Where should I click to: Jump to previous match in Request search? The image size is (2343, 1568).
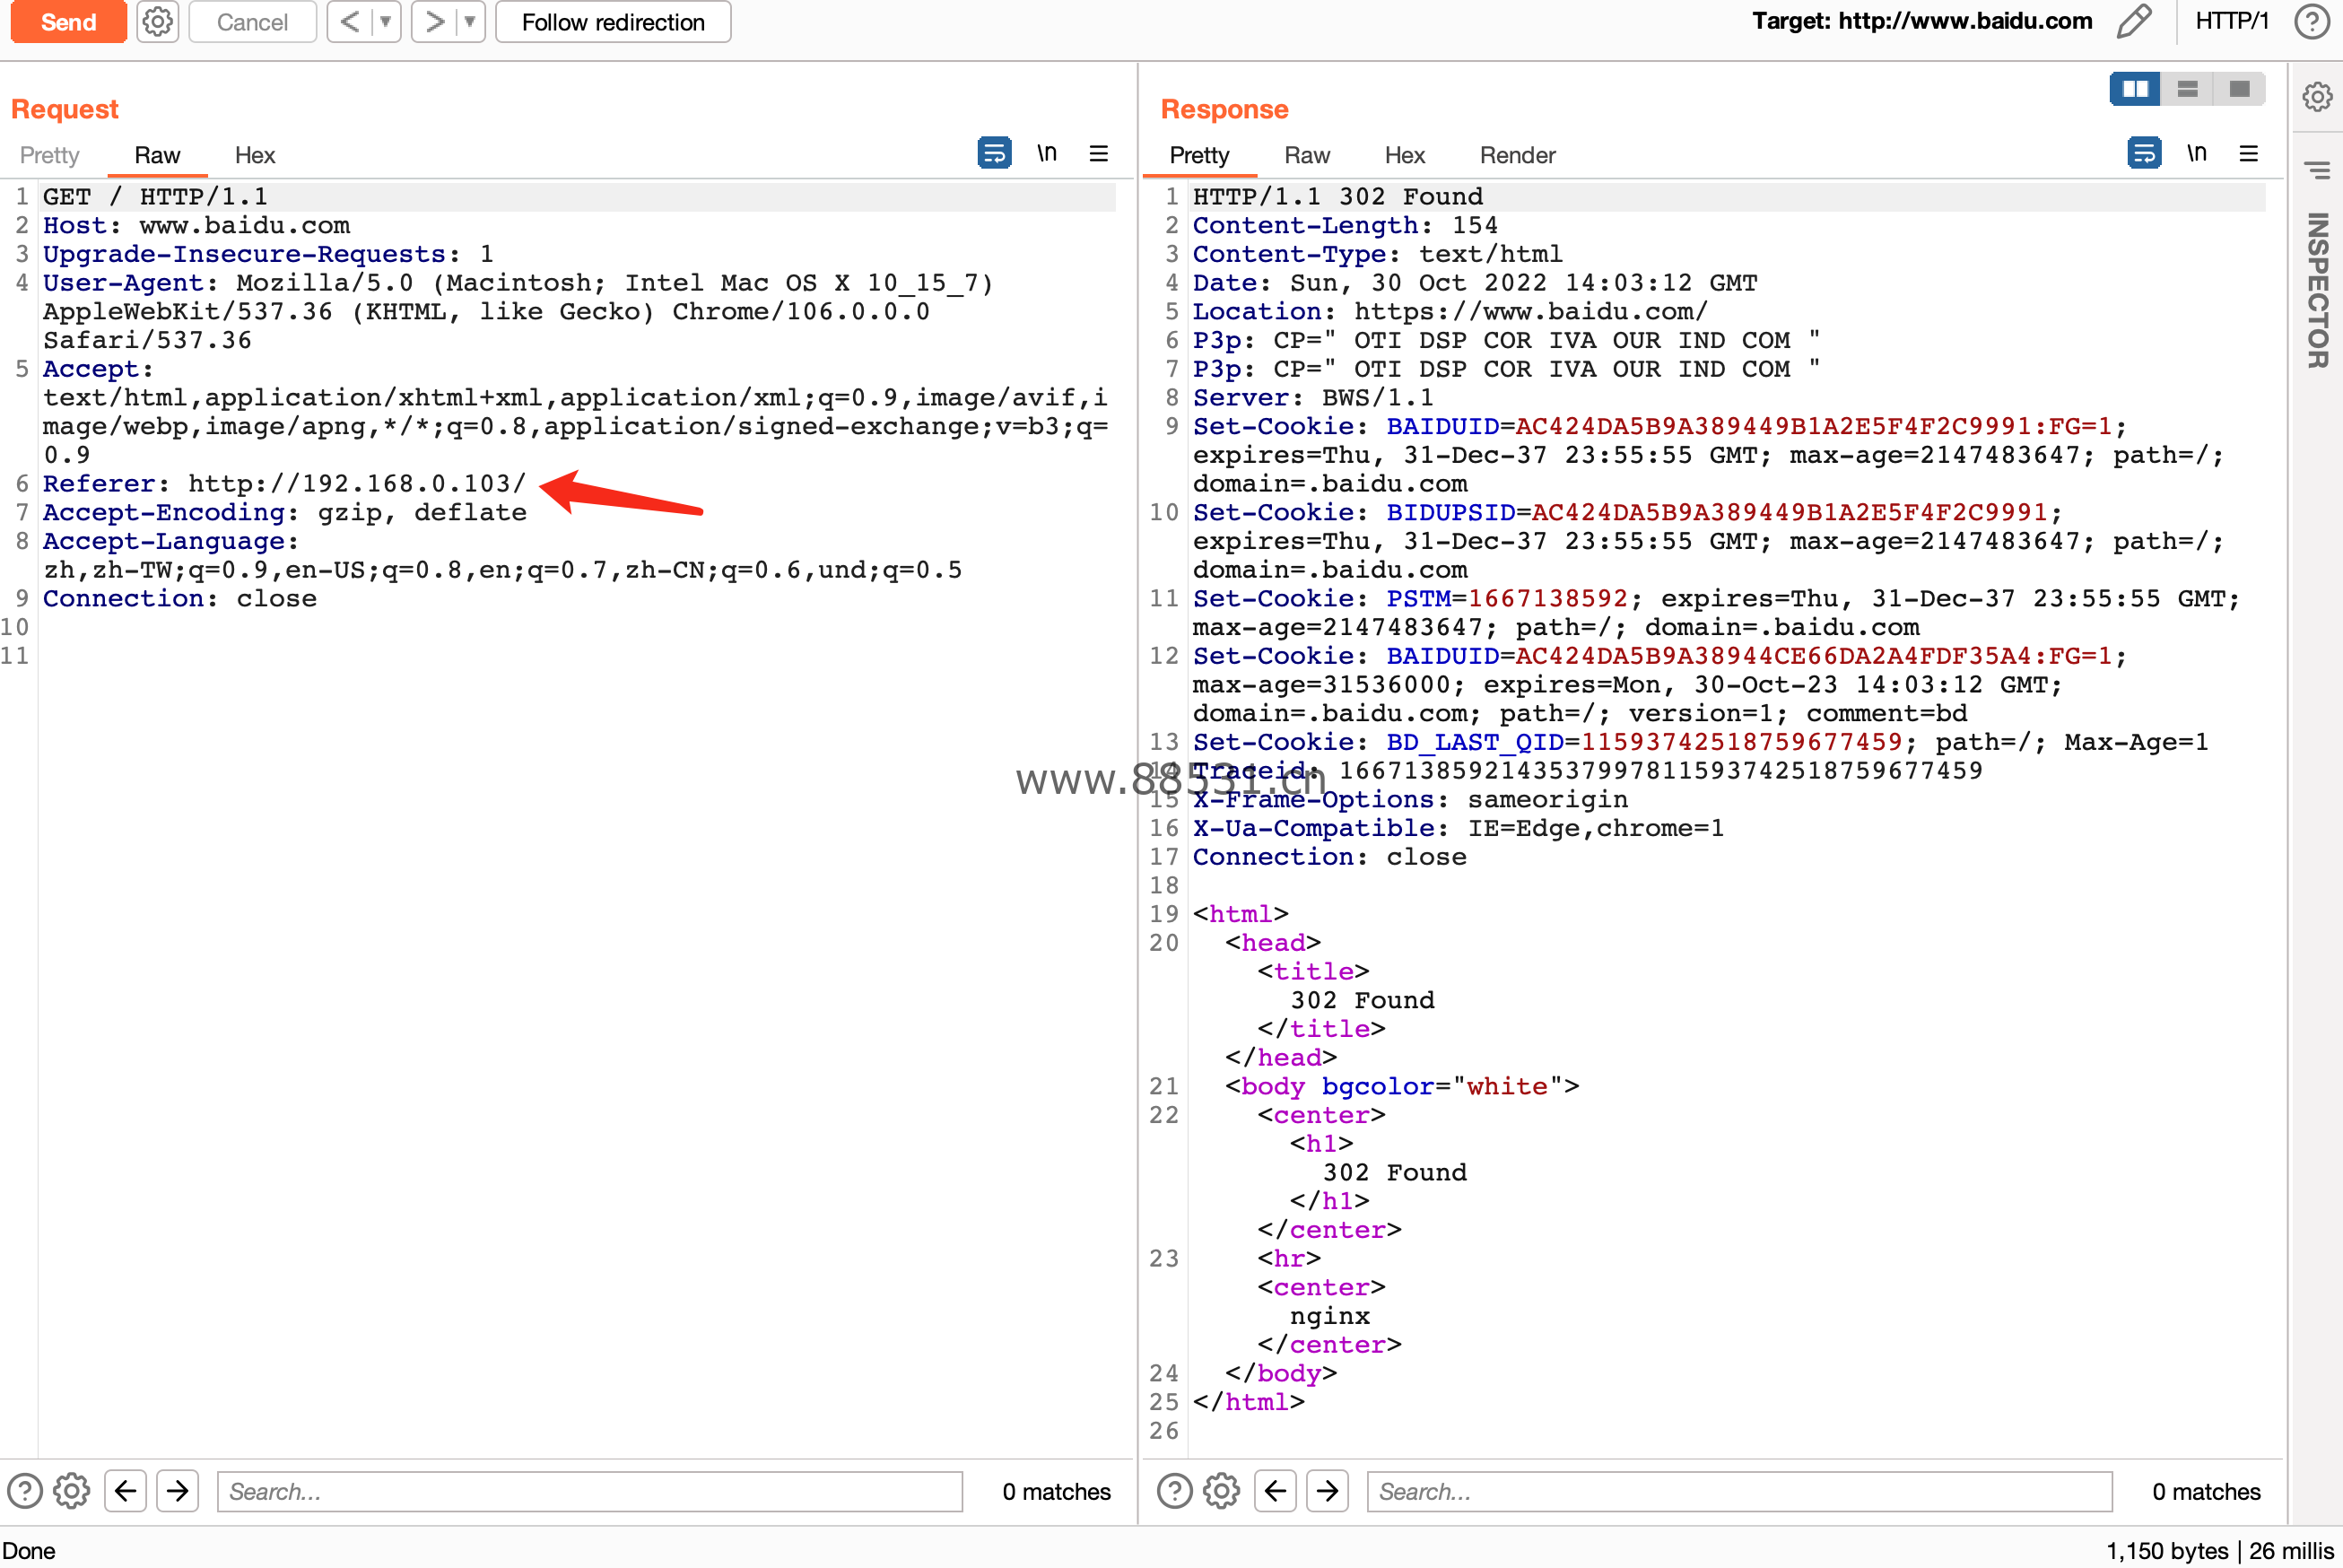125,1491
